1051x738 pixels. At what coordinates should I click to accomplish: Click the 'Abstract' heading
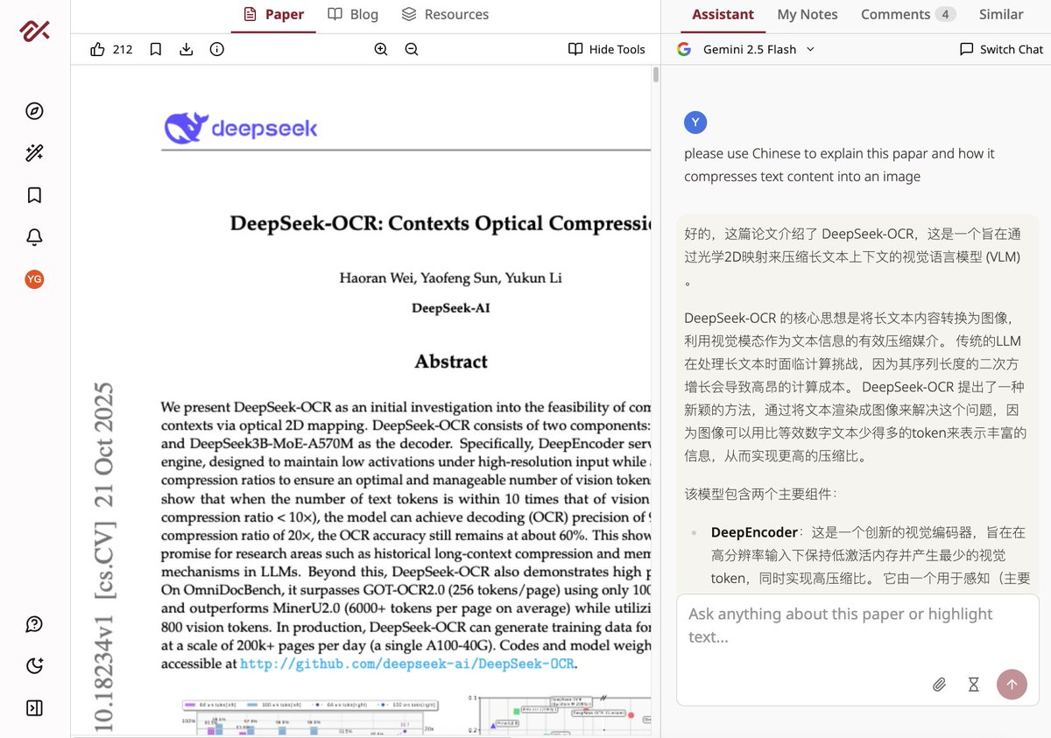(x=451, y=362)
